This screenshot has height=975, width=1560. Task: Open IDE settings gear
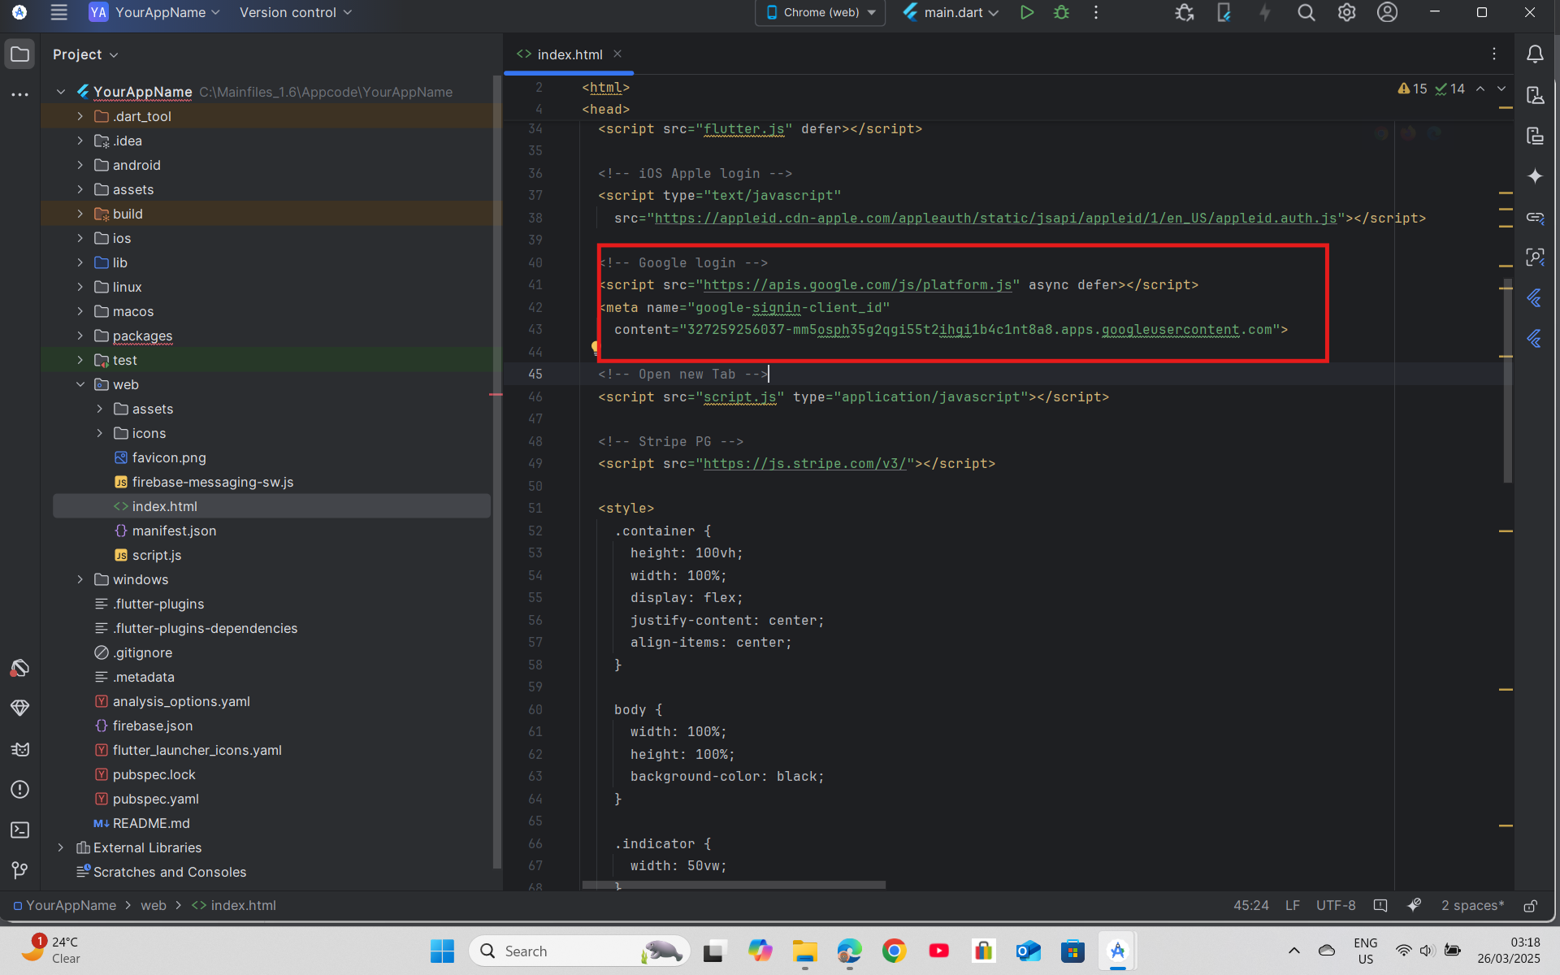(x=1346, y=12)
